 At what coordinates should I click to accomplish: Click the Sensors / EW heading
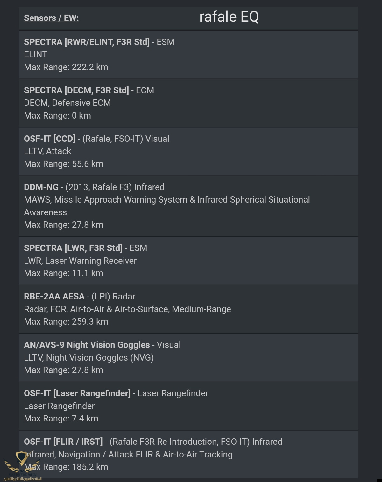[x=51, y=18]
